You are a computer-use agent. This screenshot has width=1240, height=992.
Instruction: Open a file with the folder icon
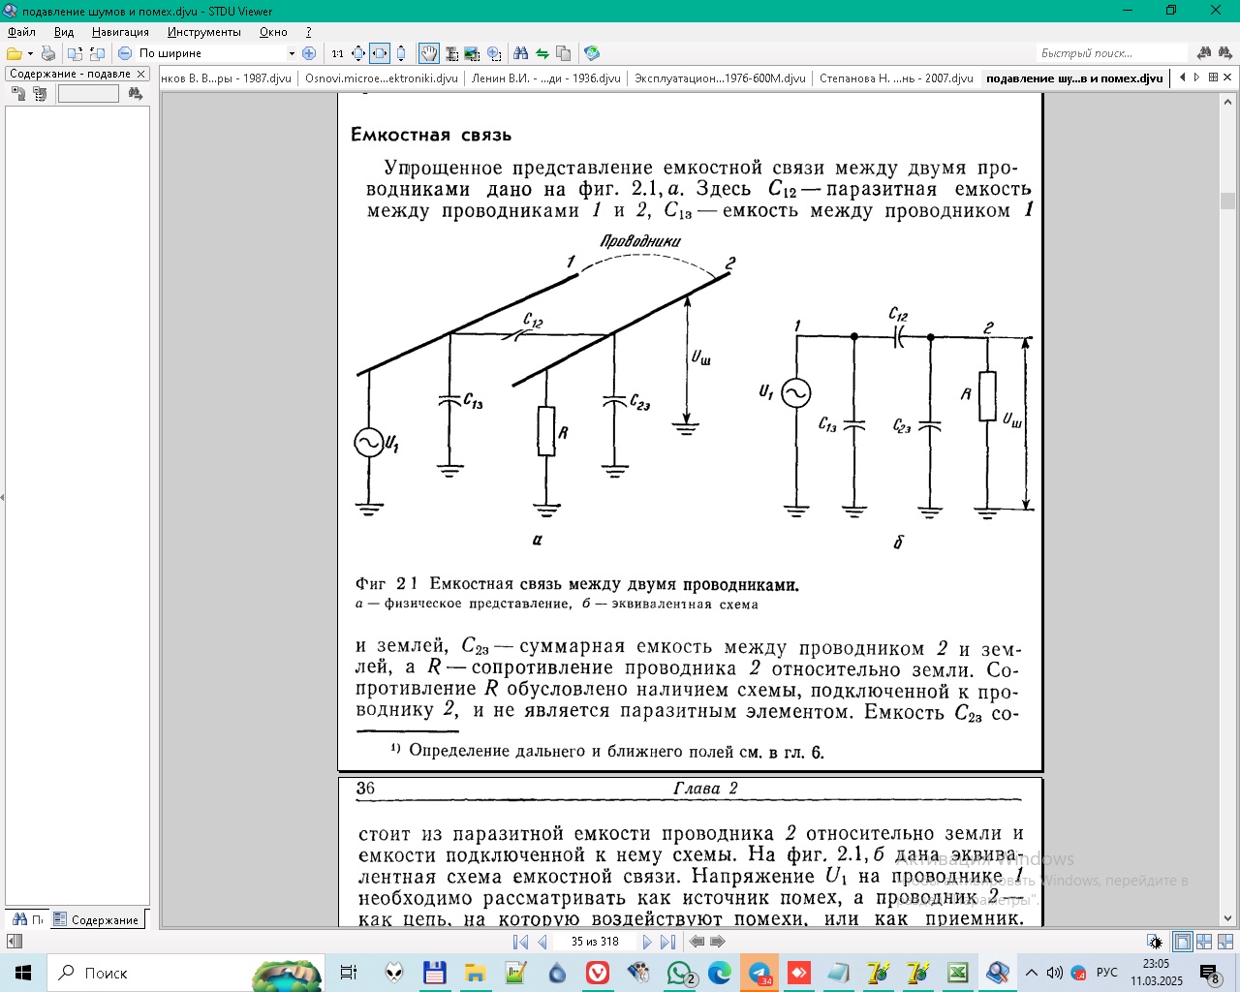coord(15,53)
